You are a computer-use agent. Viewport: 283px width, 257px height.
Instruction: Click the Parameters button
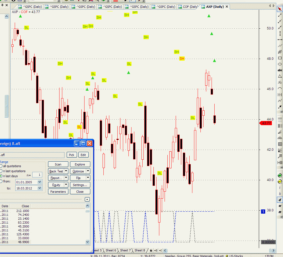pos(58,192)
